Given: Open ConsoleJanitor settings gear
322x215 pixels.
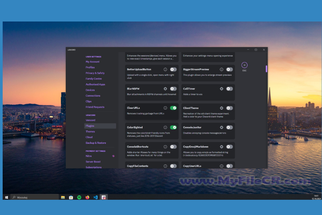Looking at the screenshot, I should 221,127.
